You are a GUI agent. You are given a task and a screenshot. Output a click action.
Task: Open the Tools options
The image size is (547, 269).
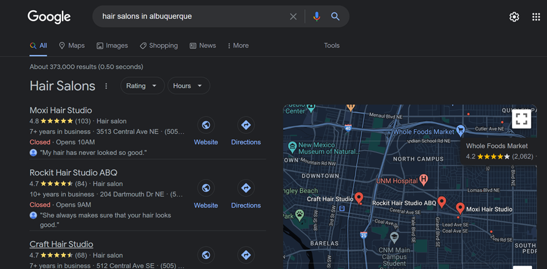click(332, 46)
